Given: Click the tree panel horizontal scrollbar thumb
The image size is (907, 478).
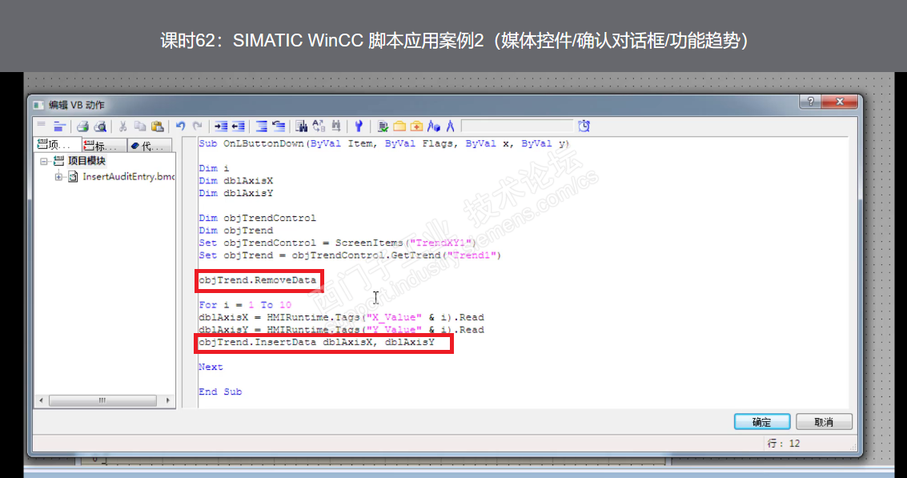Looking at the screenshot, I should 103,400.
